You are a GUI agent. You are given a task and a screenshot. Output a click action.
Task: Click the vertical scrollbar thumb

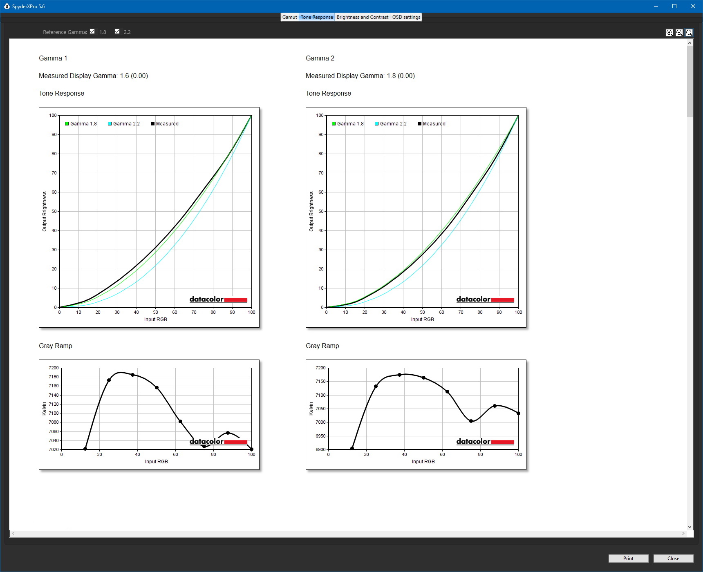[690, 82]
